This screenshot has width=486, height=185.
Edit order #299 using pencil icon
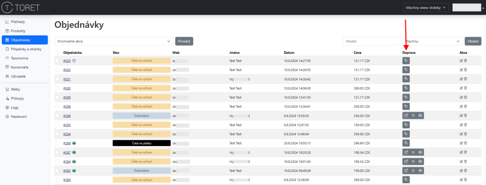coord(461,97)
